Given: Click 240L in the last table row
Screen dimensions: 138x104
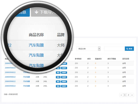Looking at the screenshot, I should (x=45, y=86).
